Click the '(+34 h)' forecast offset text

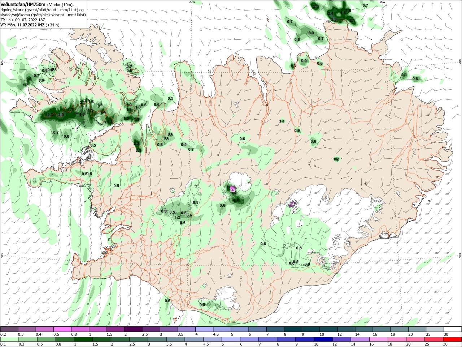pyautogui.click(x=52, y=25)
